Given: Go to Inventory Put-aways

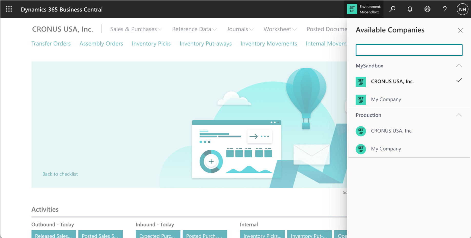Looking at the screenshot, I should [206, 44].
